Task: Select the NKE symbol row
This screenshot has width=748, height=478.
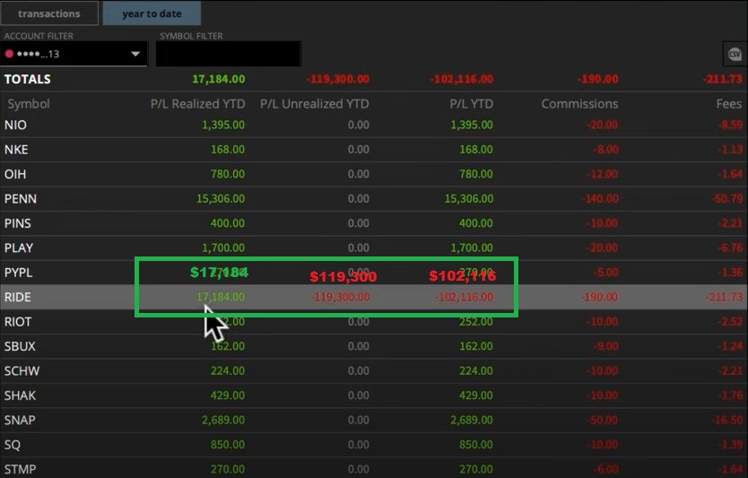Action: tap(374, 149)
